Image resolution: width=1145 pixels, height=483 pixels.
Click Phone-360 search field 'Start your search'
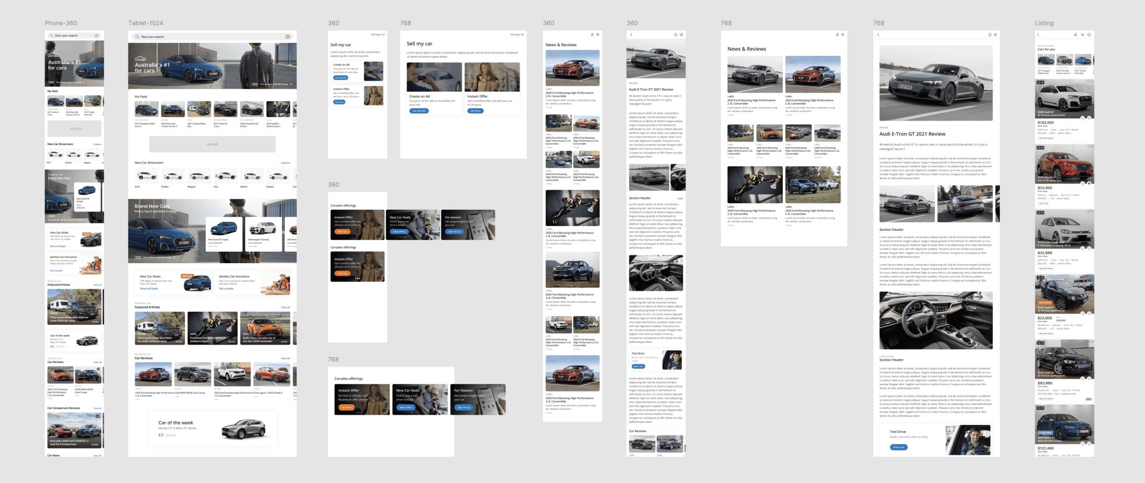click(74, 36)
